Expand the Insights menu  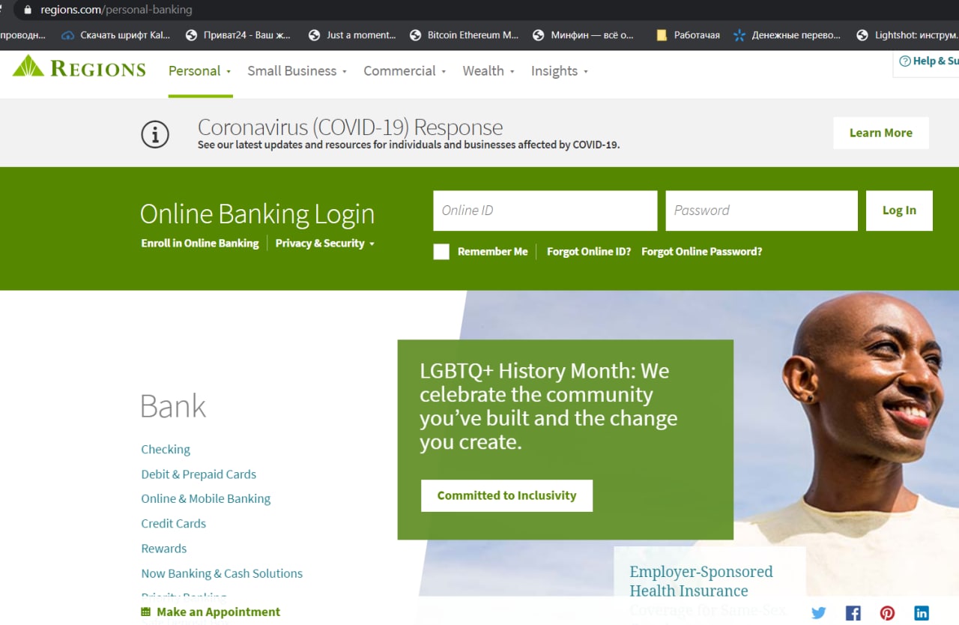click(560, 71)
